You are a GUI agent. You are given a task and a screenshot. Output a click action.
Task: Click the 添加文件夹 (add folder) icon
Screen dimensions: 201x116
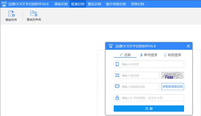click(x=34, y=14)
